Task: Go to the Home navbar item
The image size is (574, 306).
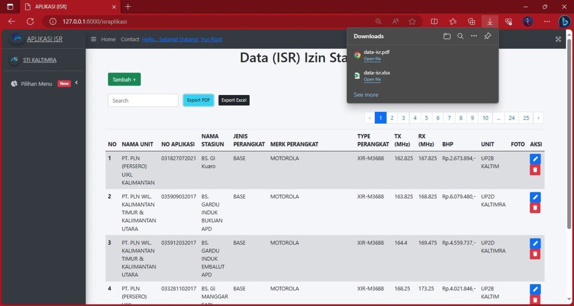Action: click(108, 39)
